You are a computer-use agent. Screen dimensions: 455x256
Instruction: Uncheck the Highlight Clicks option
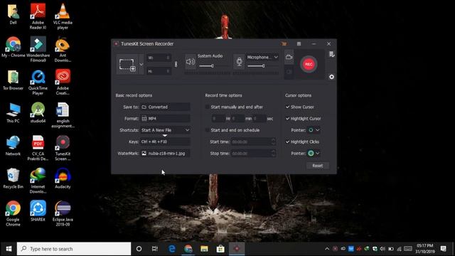pos(287,142)
